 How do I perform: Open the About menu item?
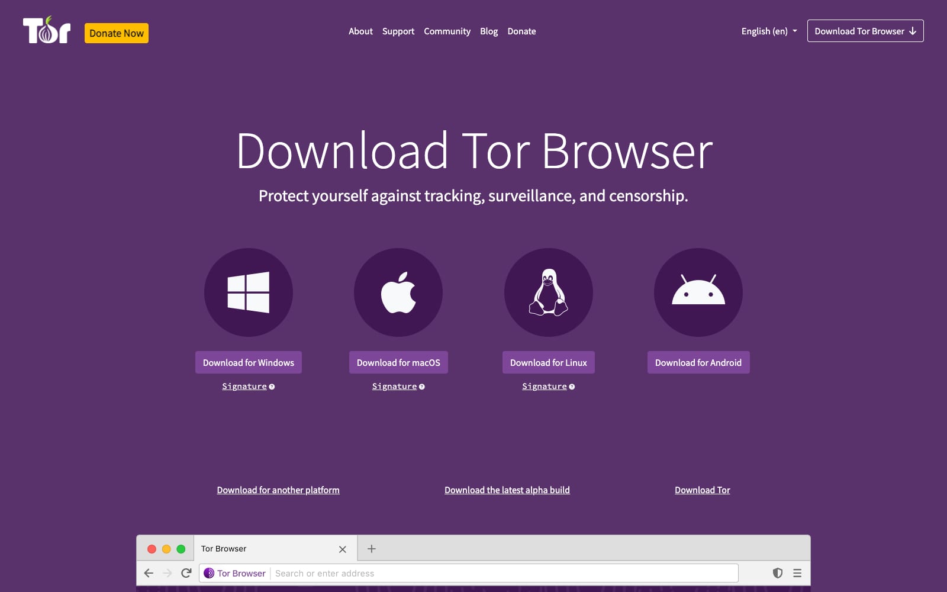[360, 31]
